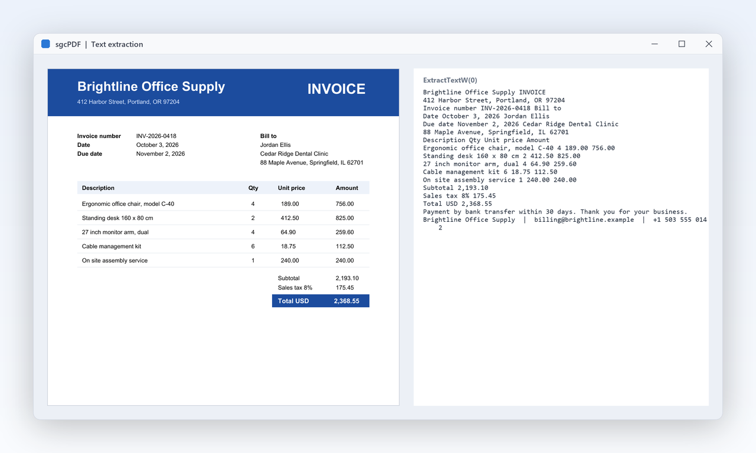
Task: Click the 'Brightline Office Supply' invoice header
Action: click(151, 87)
